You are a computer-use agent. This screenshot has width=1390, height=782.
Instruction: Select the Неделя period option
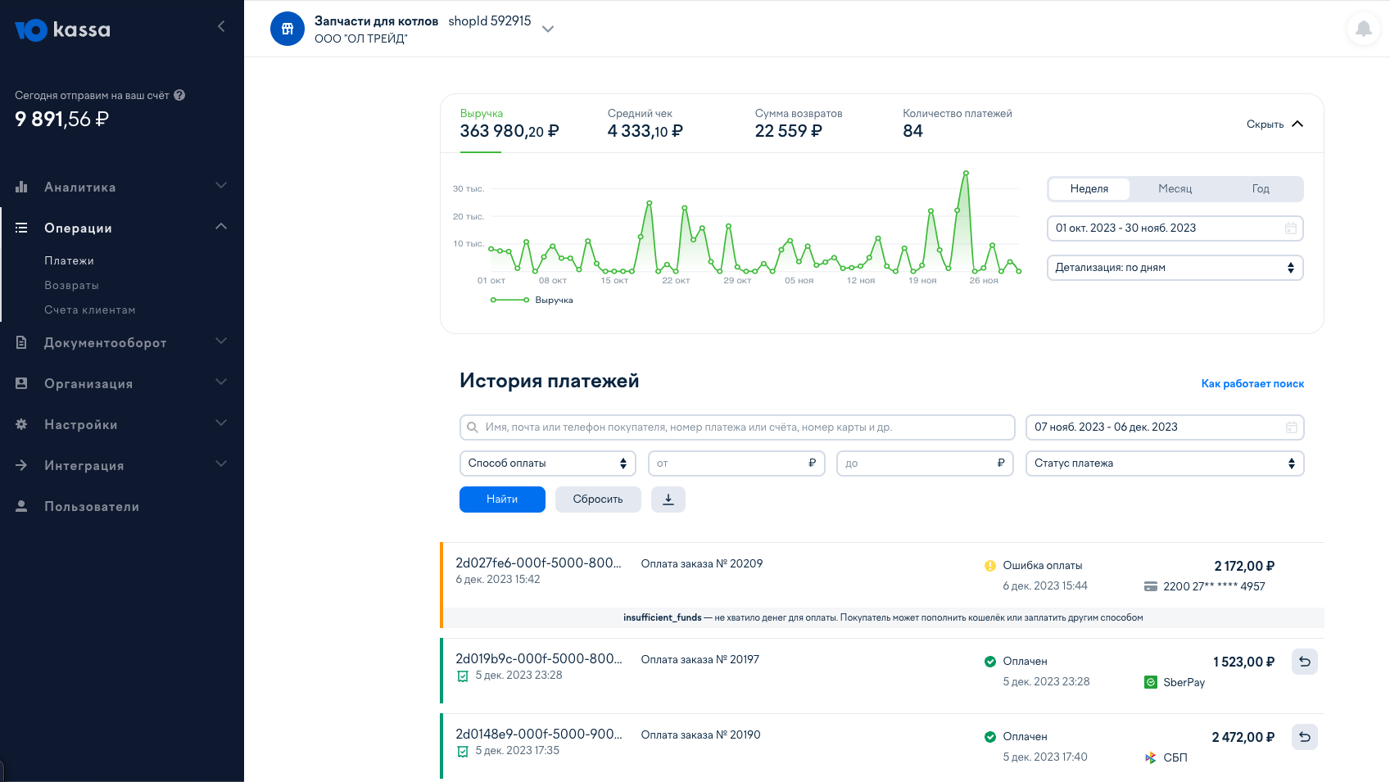click(x=1089, y=189)
